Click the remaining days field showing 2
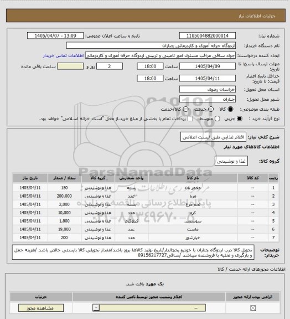The height and width of the screenshot is (319, 290). [x=110, y=66]
